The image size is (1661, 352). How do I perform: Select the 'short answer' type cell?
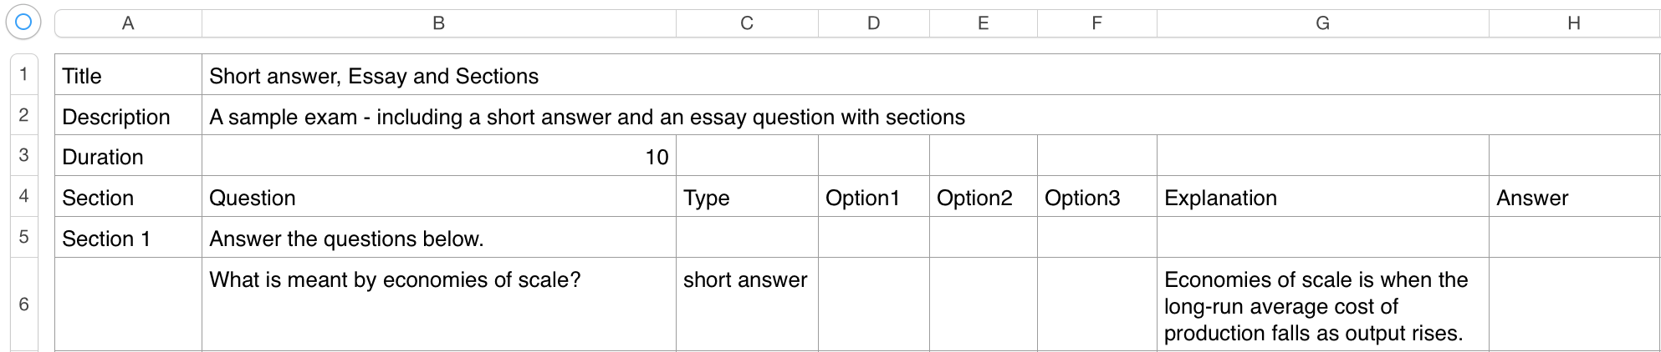(x=745, y=280)
